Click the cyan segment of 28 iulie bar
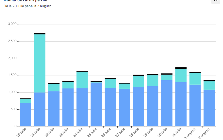Screen dimensions: 223x140 click(138, 81)
